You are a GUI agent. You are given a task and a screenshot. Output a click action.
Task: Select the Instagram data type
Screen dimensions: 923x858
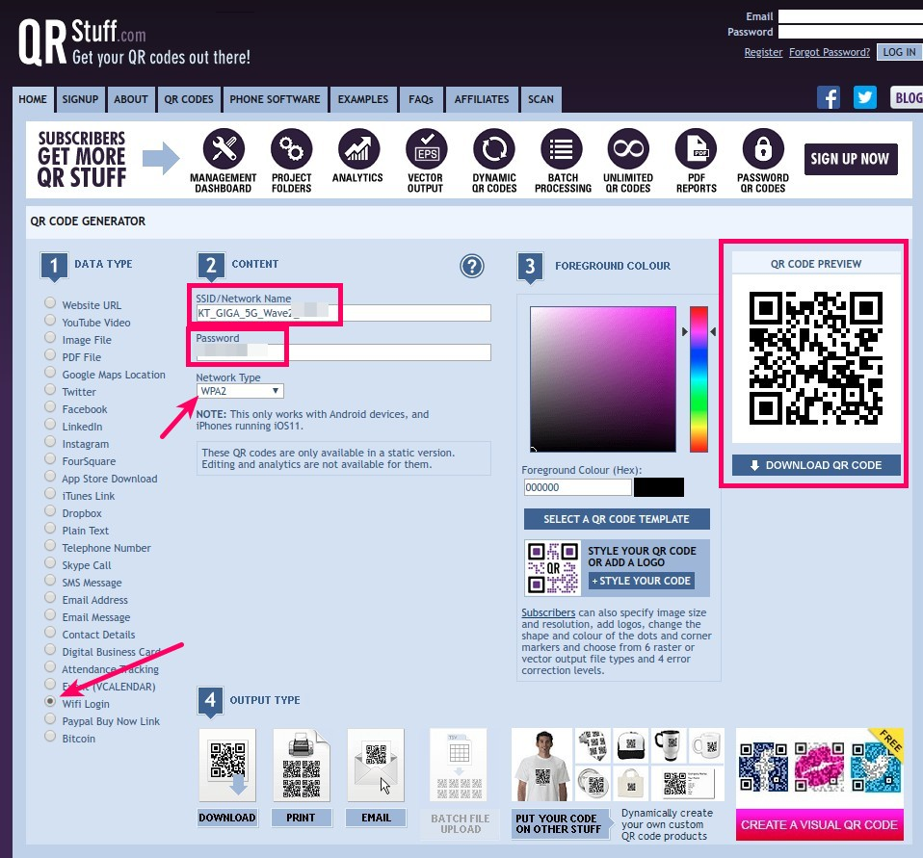pyautogui.click(x=51, y=441)
